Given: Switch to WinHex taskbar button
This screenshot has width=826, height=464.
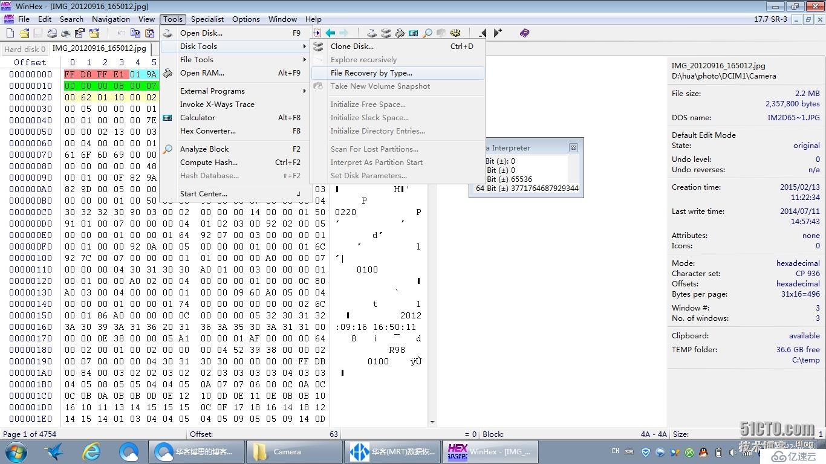Looking at the screenshot, I should 490,451.
